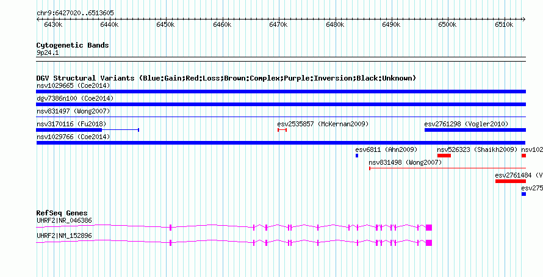The height and width of the screenshot is (277, 543).
Task: Open variant label nsv1029766 (Coe2014)
Action: click(73, 137)
